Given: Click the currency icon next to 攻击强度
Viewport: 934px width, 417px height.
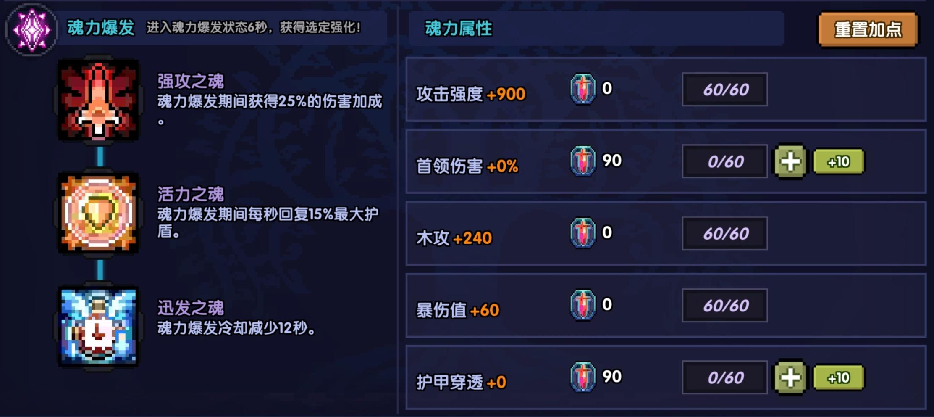Looking at the screenshot, I should click(x=584, y=88).
